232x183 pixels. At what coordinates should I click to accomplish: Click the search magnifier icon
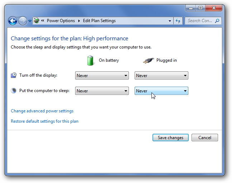click(217, 21)
